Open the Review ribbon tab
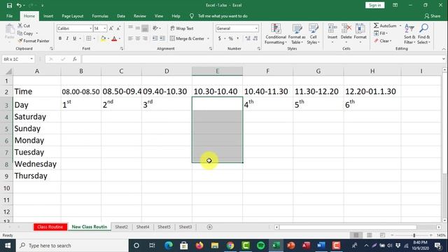Screen dimensions: 448x252 point(140,16)
